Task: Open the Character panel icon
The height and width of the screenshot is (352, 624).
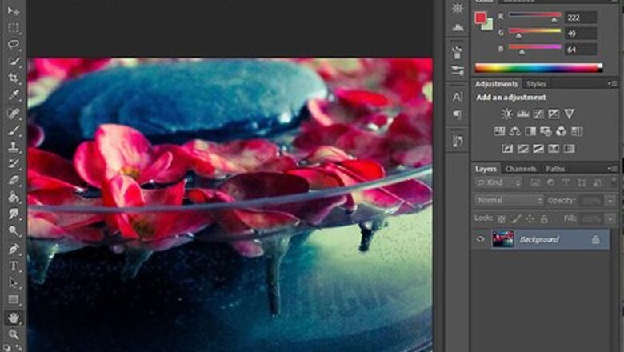Action: [x=458, y=96]
